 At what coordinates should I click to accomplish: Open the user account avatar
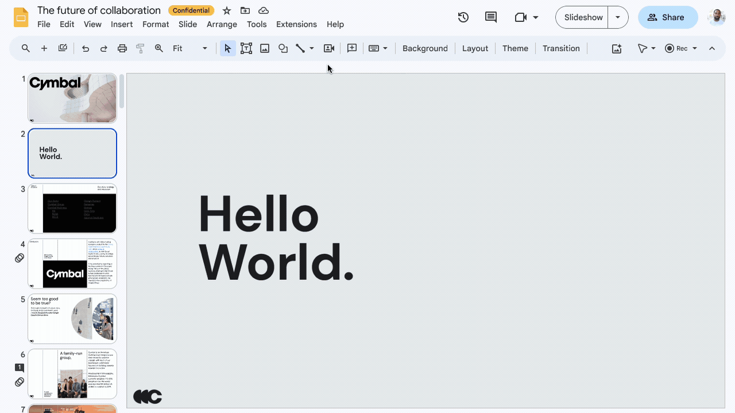pos(717,17)
